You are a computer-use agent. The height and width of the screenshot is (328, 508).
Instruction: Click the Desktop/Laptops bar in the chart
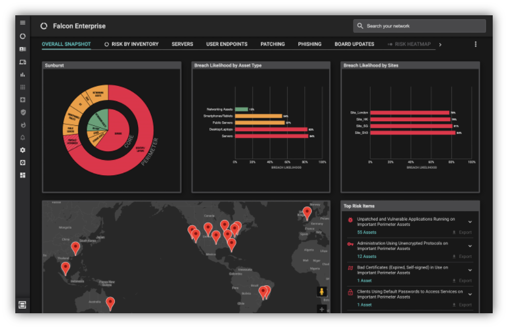coord(271,129)
